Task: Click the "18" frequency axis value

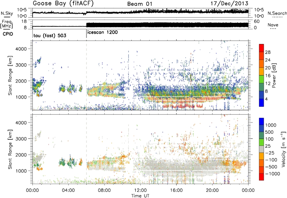Action: coord(24,21)
